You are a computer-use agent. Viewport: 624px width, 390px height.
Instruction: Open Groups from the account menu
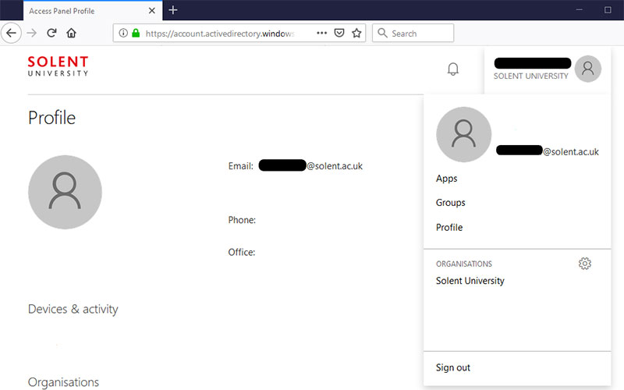point(451,203)
